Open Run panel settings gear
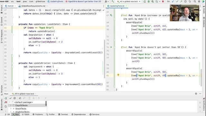The image size is (206, 116). 196,94
